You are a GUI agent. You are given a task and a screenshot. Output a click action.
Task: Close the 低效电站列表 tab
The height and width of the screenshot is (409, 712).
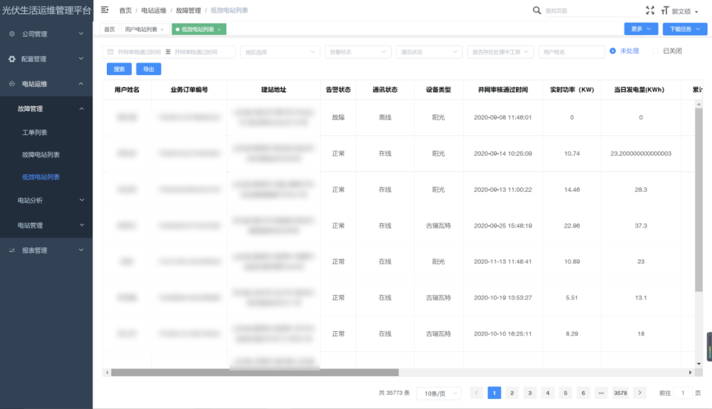pos(219,30)
